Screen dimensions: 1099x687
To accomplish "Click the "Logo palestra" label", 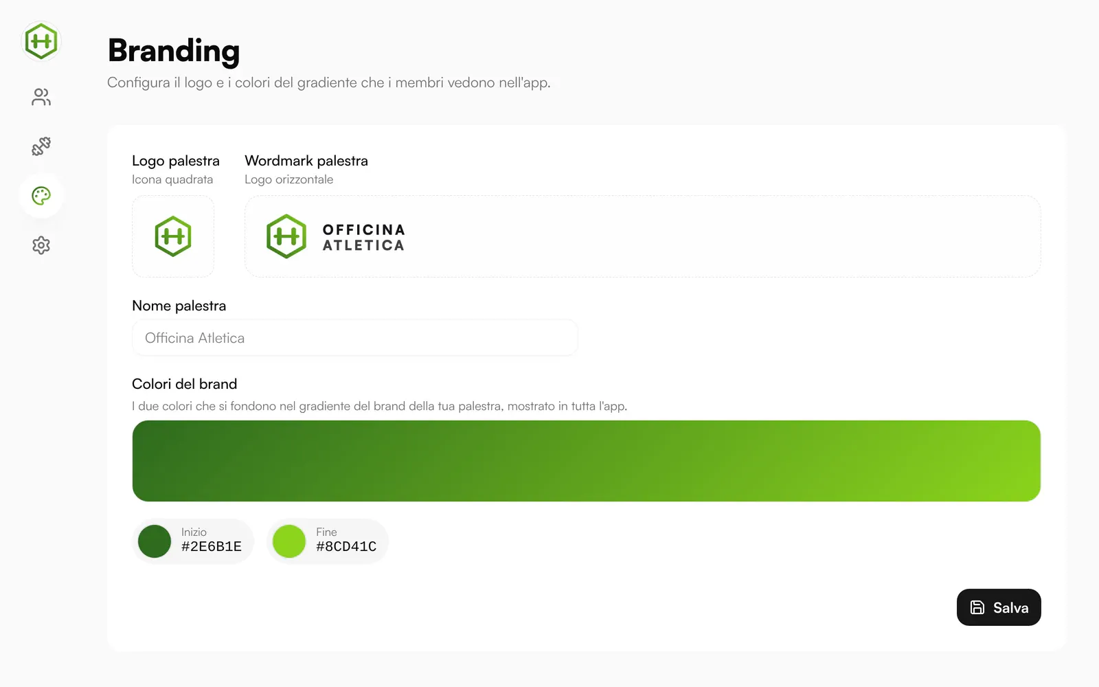I will click(x=176, y=161).
